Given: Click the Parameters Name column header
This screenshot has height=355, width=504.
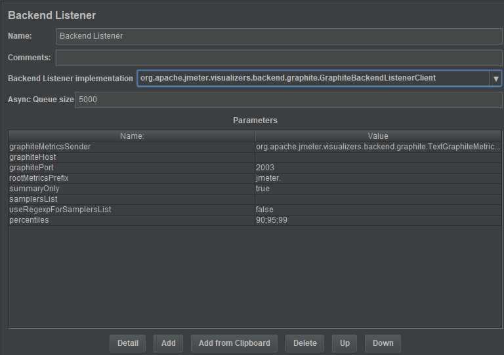Looking at the screenshot, I should point(131,136).
